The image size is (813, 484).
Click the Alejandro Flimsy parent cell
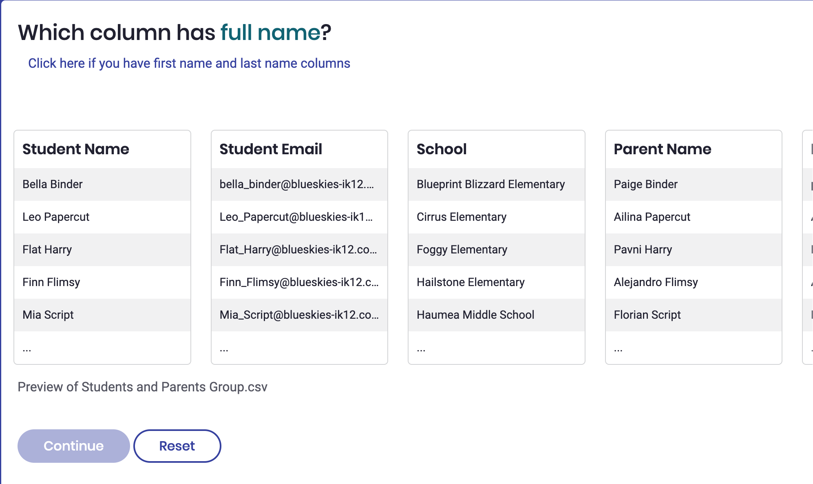pos(694,282)
